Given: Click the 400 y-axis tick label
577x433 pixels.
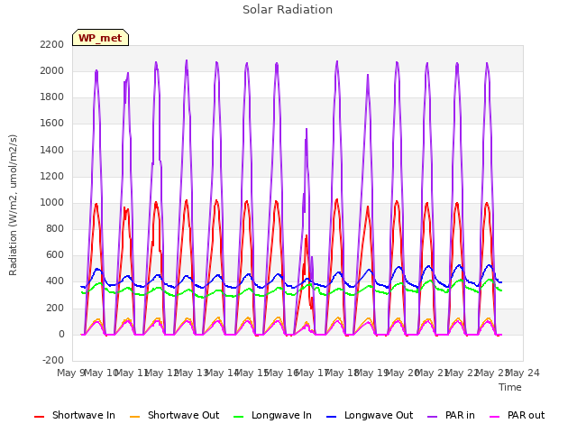Looking at the screenshot, I should point(55,281).
